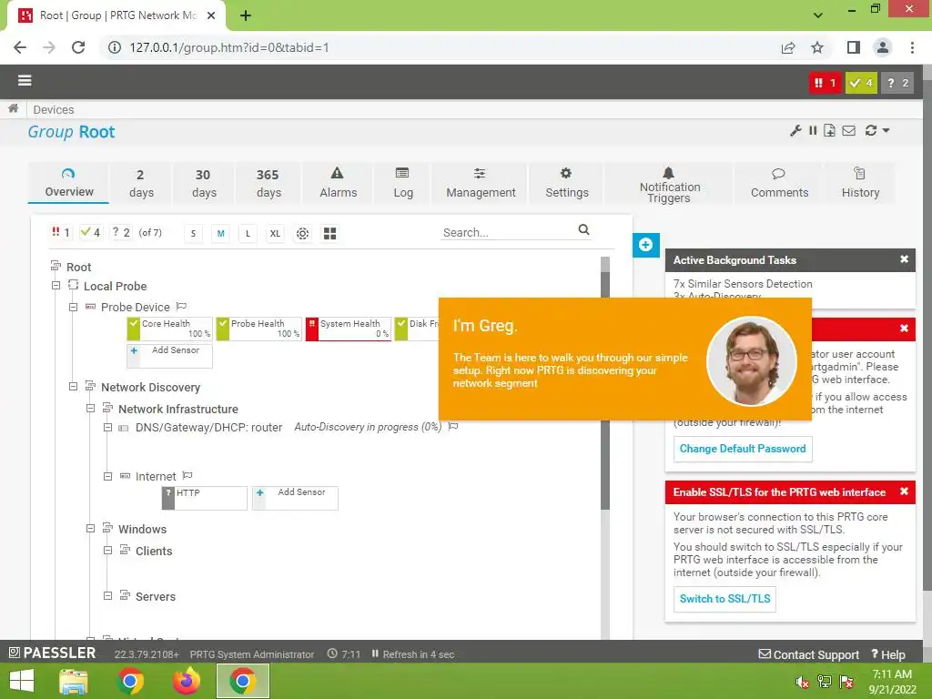Collapse the Servers group
The image size is (932, 699).
pyautogui.click(x=107, y=595)
